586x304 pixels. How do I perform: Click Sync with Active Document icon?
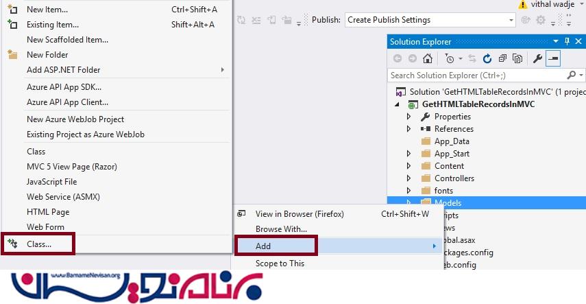point(472,58)
